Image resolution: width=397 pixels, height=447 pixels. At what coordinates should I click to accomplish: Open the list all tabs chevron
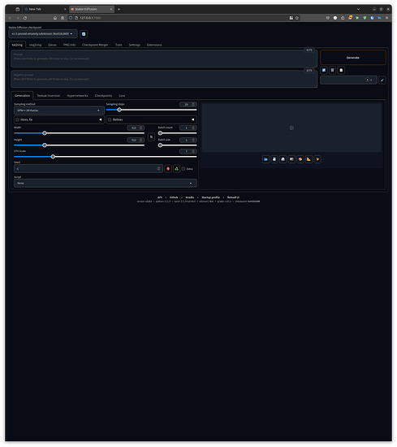pos(358,9)
